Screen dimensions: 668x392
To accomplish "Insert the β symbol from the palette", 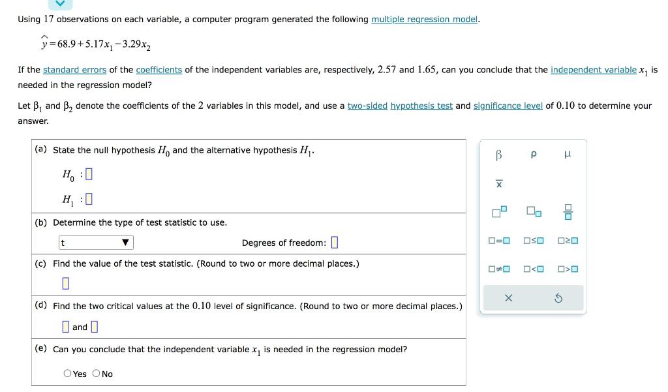I will (x=499, y=155).
